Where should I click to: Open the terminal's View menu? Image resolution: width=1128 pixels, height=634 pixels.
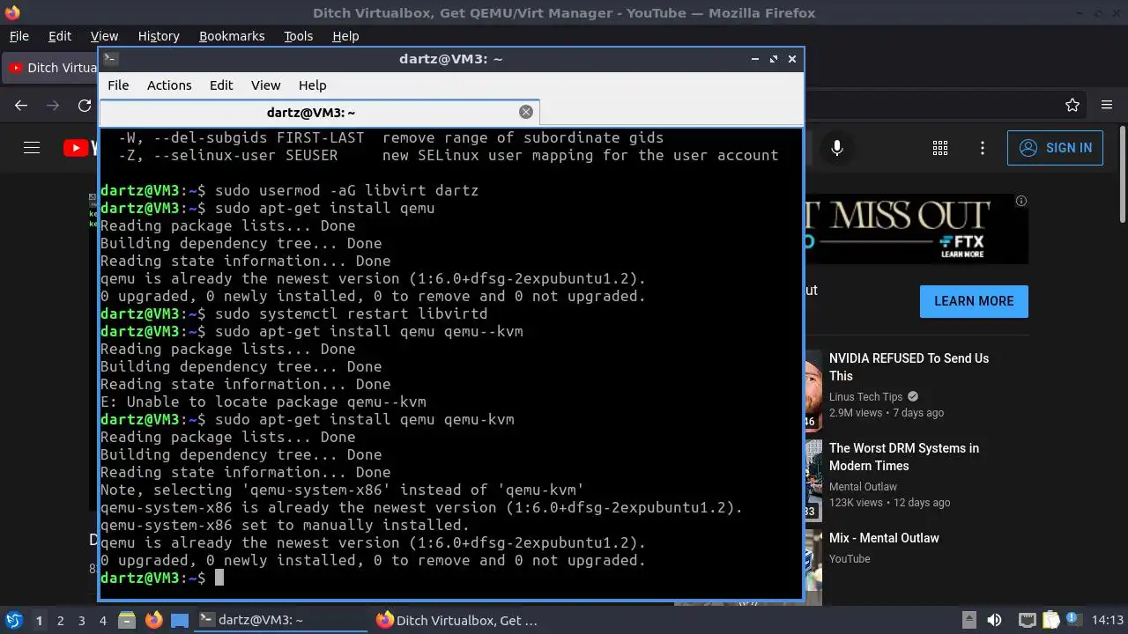pos(265,85)
